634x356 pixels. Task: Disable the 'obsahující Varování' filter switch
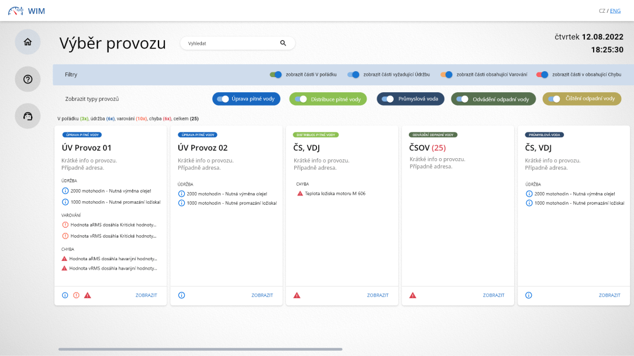coord(447,75)
